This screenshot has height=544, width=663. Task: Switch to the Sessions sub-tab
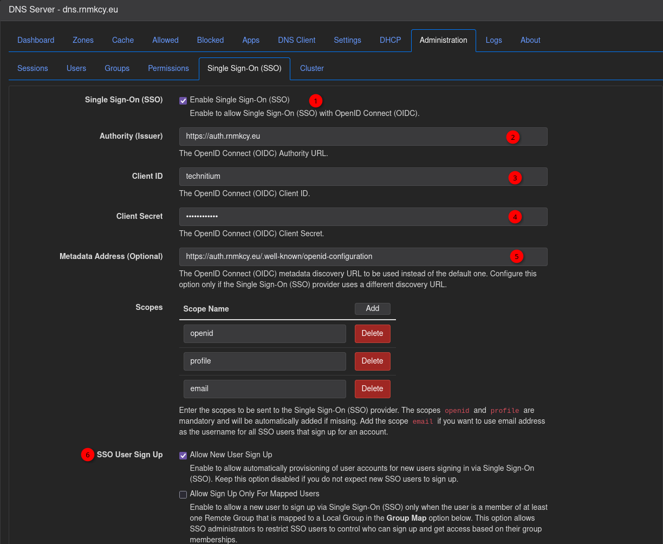(x=32, y=68)
